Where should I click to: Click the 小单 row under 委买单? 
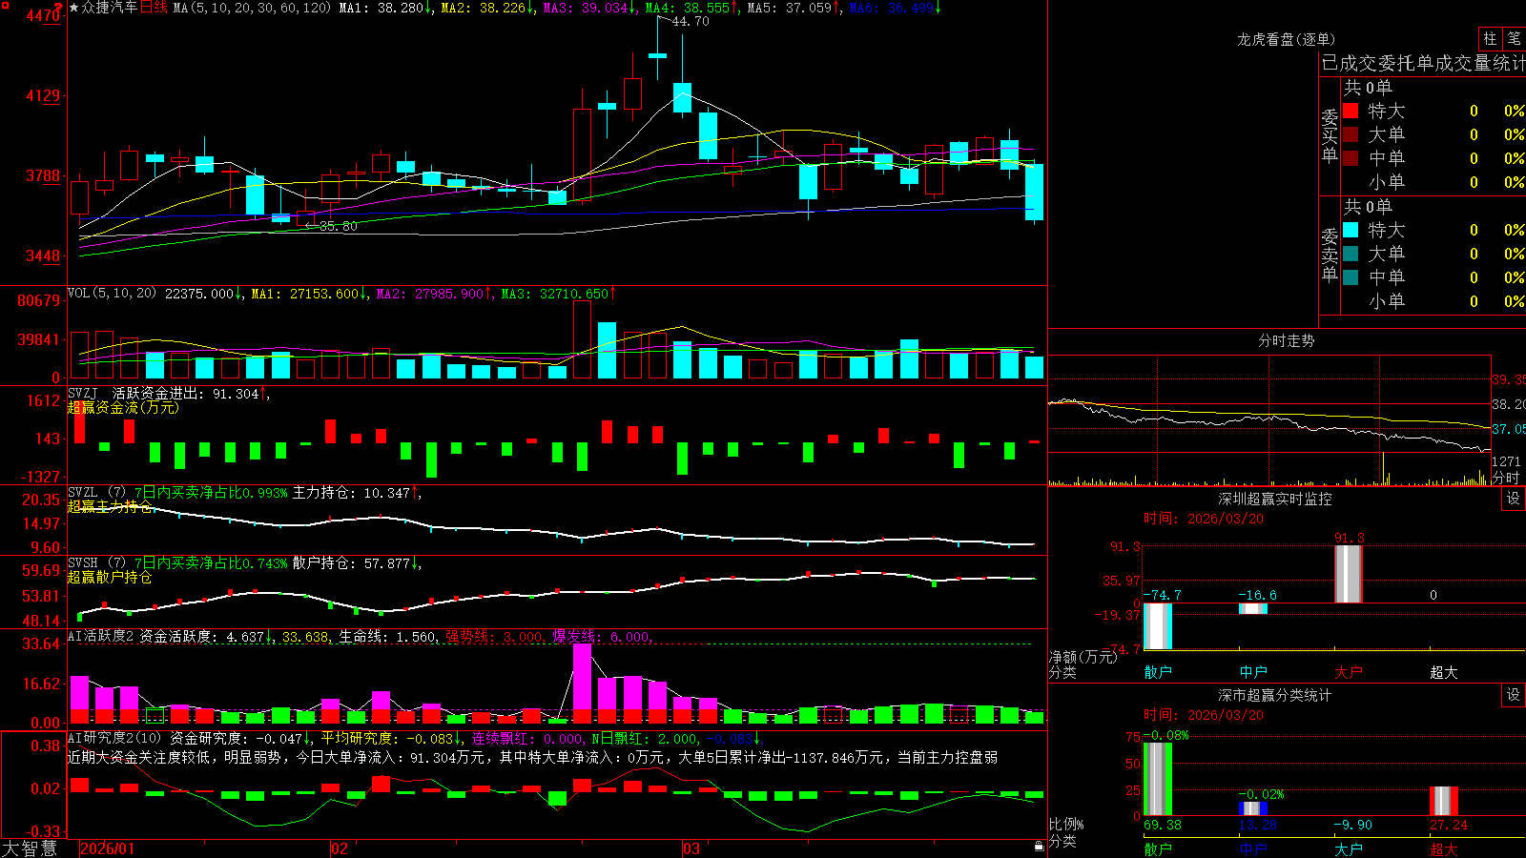[1433, 182]
